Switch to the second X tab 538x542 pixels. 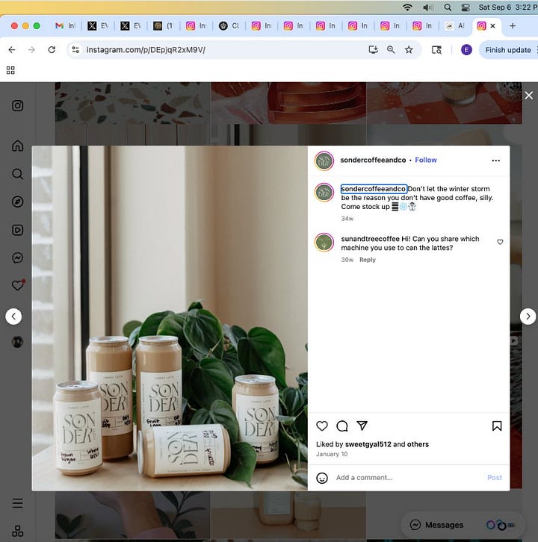point(131,25)
